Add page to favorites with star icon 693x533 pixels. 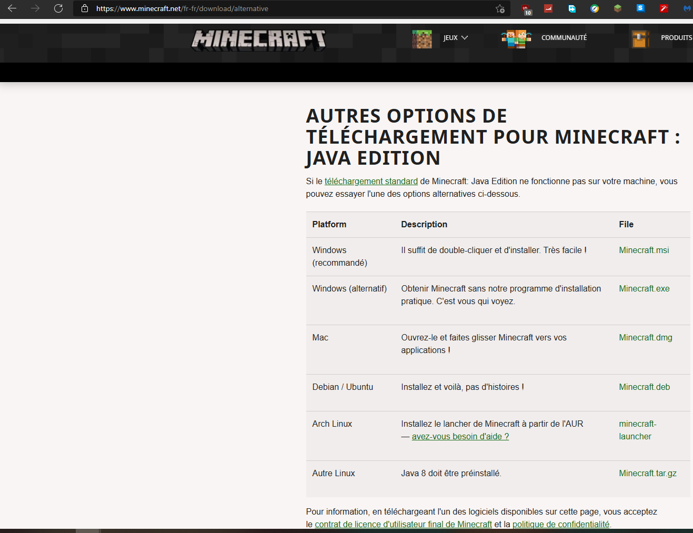[x=500, y=8]
